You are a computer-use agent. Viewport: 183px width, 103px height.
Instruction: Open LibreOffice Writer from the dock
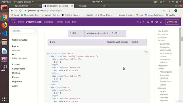[x=5, y=51]
